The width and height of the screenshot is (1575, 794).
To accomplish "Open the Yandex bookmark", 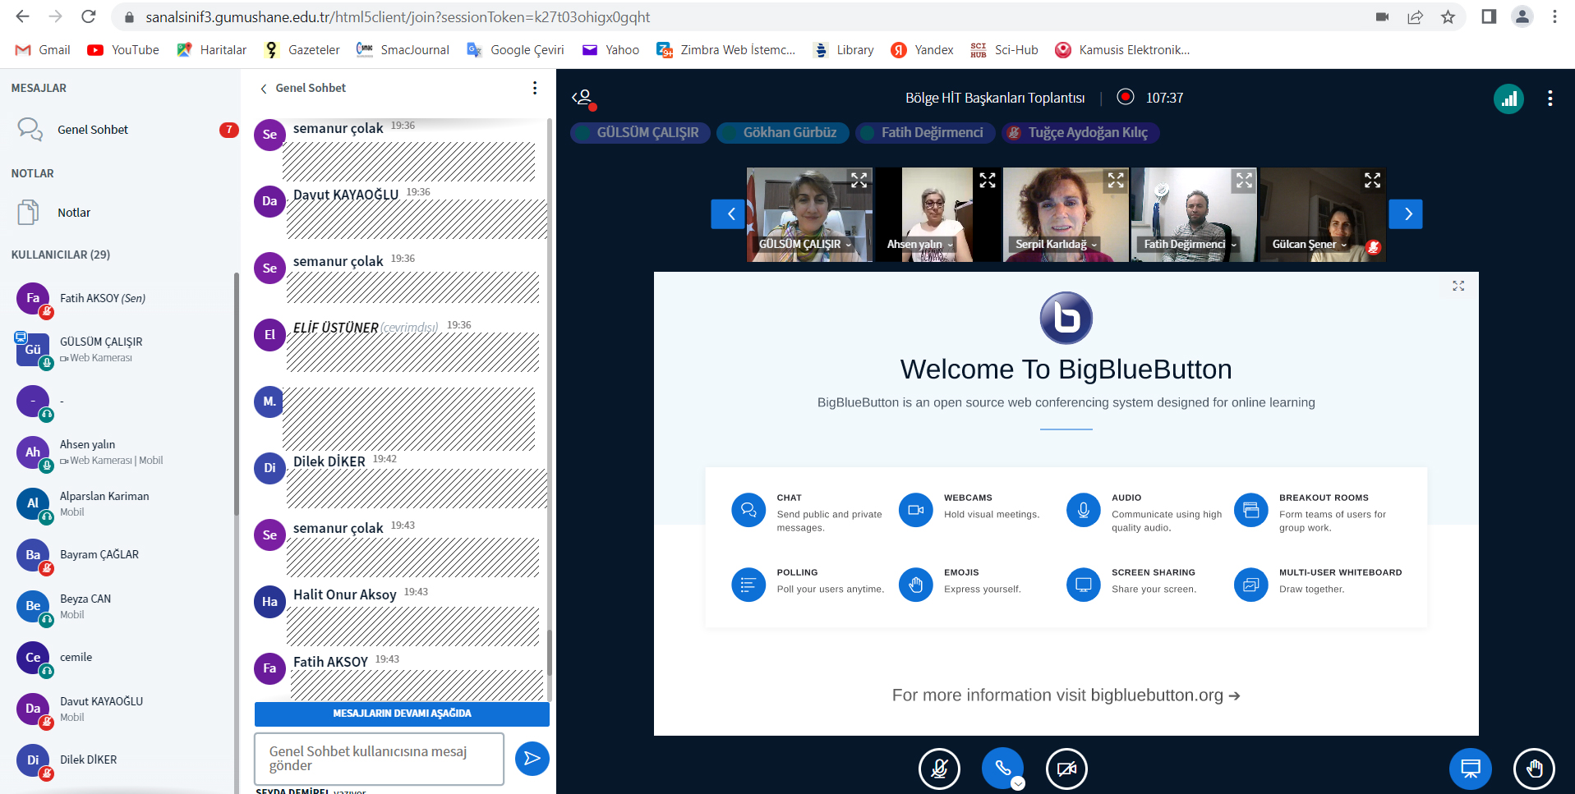I will click(922, 50).
